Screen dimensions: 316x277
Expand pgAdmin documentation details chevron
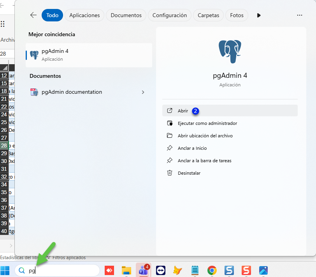tap(143, 92)
